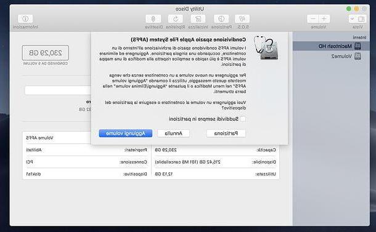Click the 215,42 GB available value
This screenshot has width=376, height=232.
[188, 162]
